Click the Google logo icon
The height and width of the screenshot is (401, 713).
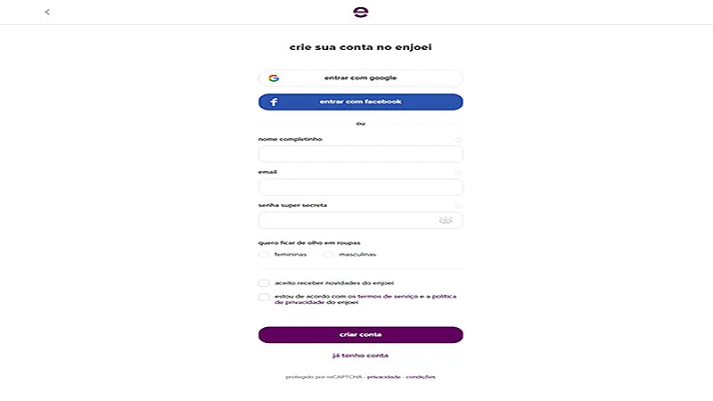274,78
